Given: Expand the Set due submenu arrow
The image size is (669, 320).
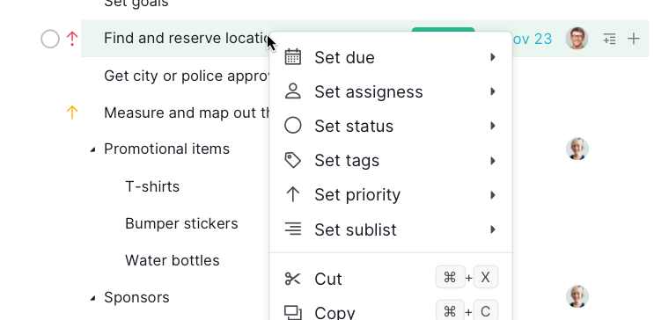Looking at the screenshot, I should point(493,56).
